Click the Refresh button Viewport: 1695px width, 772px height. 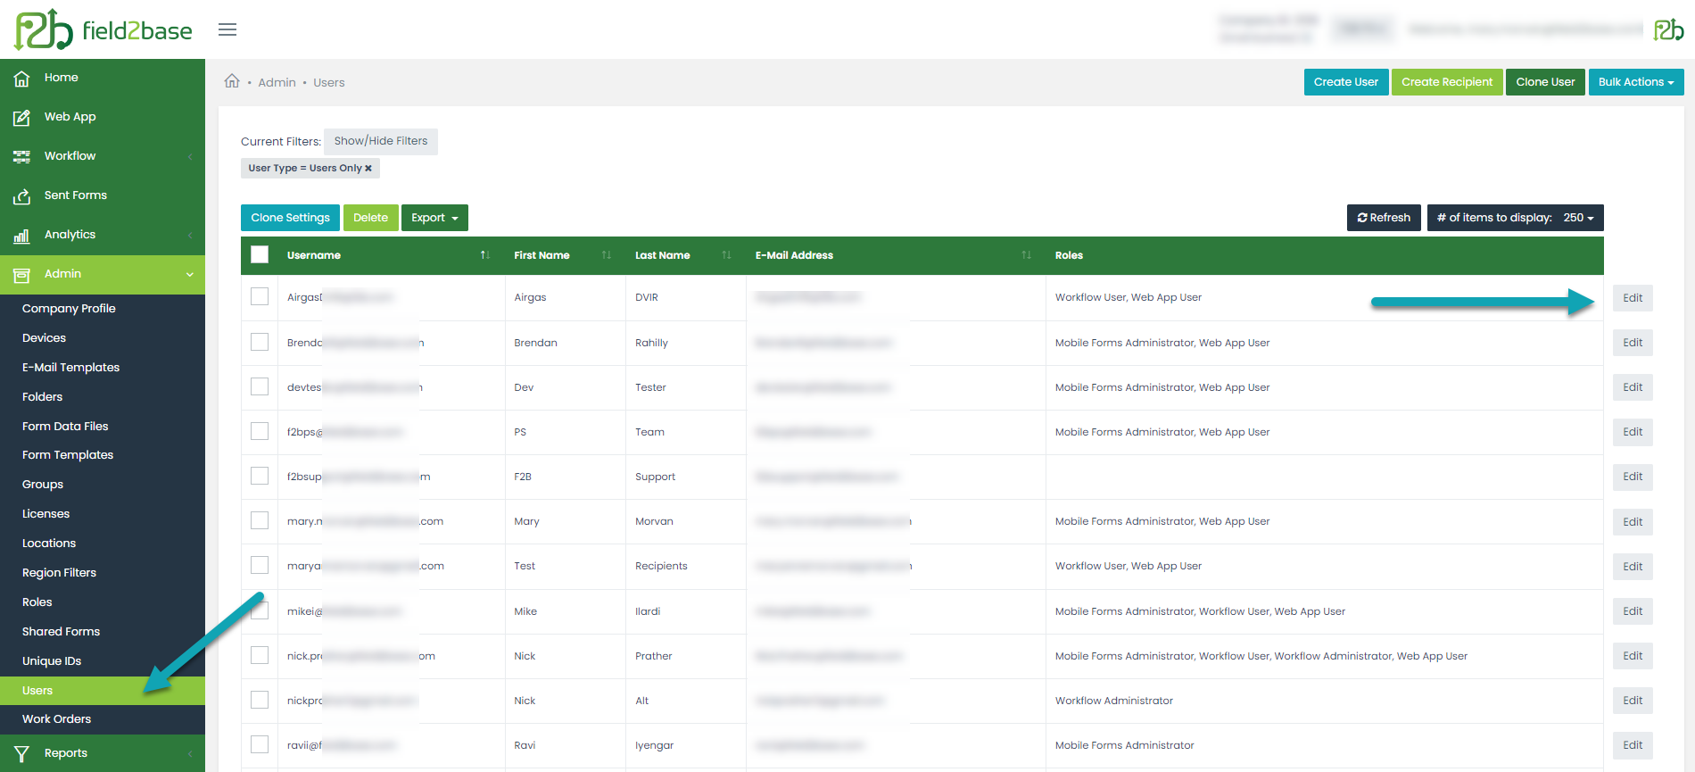[x=1384, y=218]
